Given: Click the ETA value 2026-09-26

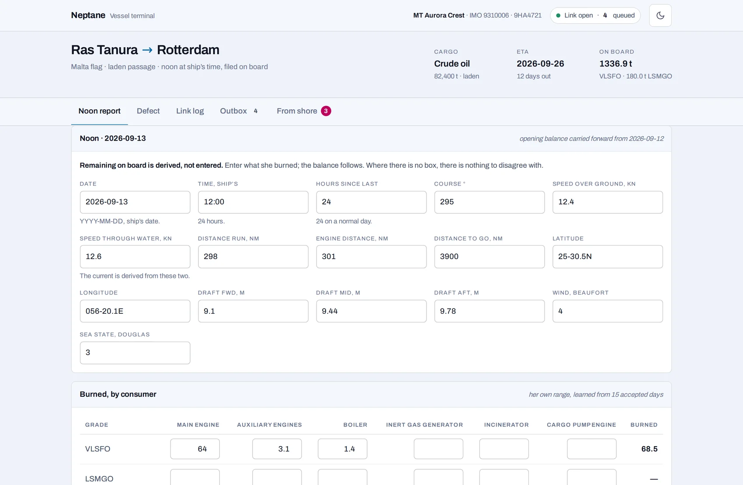Looking at the screenshot, I should coord(540,64).
